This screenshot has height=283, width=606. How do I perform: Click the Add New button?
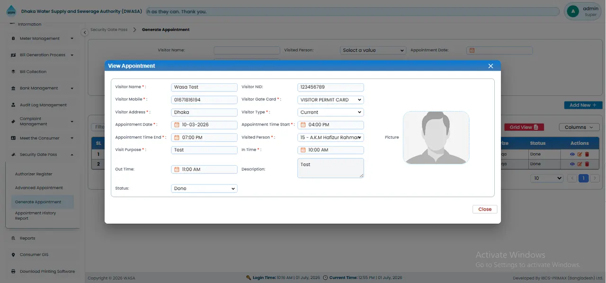(x=583, y=105)
